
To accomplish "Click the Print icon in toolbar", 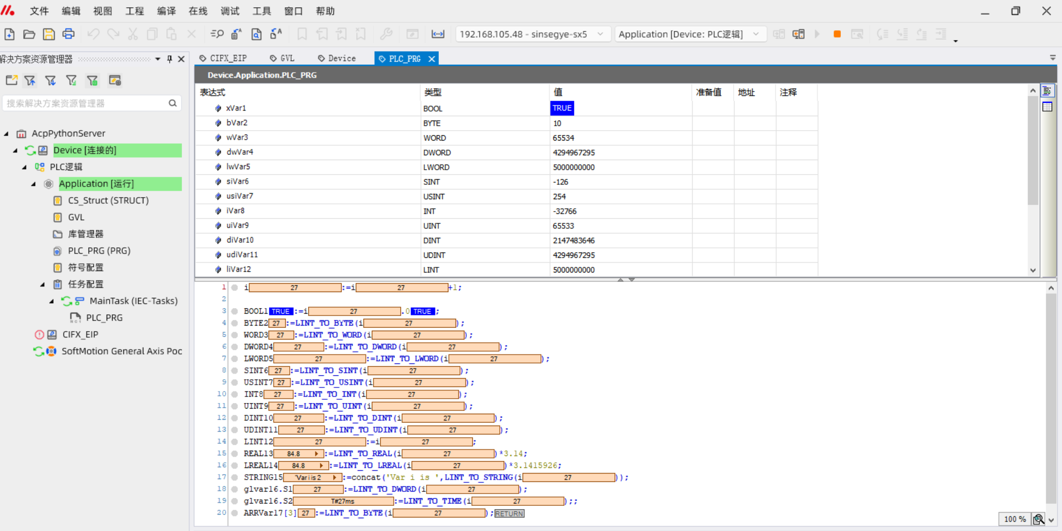I will (69, 34).
